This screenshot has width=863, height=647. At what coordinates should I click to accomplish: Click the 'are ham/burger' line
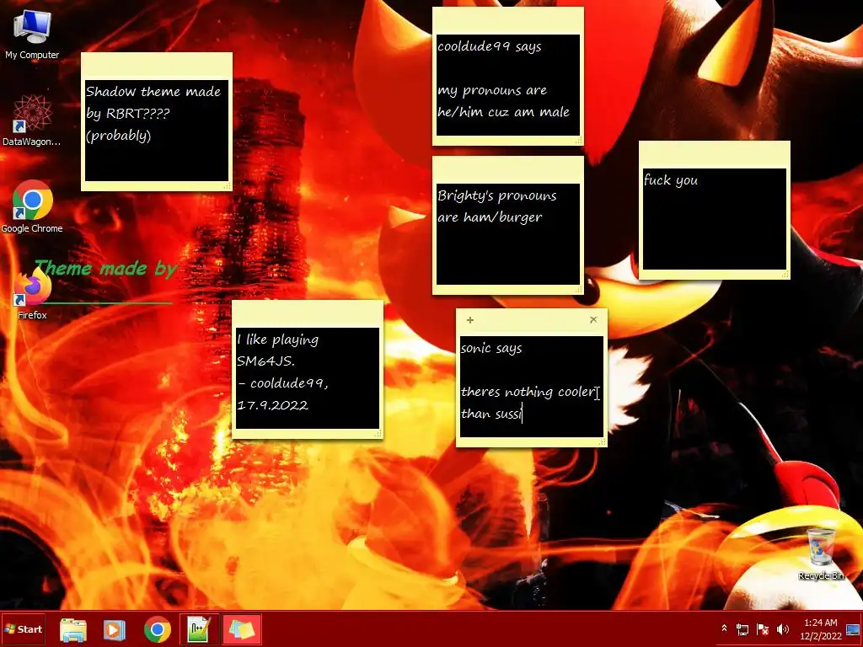point(490,217)
